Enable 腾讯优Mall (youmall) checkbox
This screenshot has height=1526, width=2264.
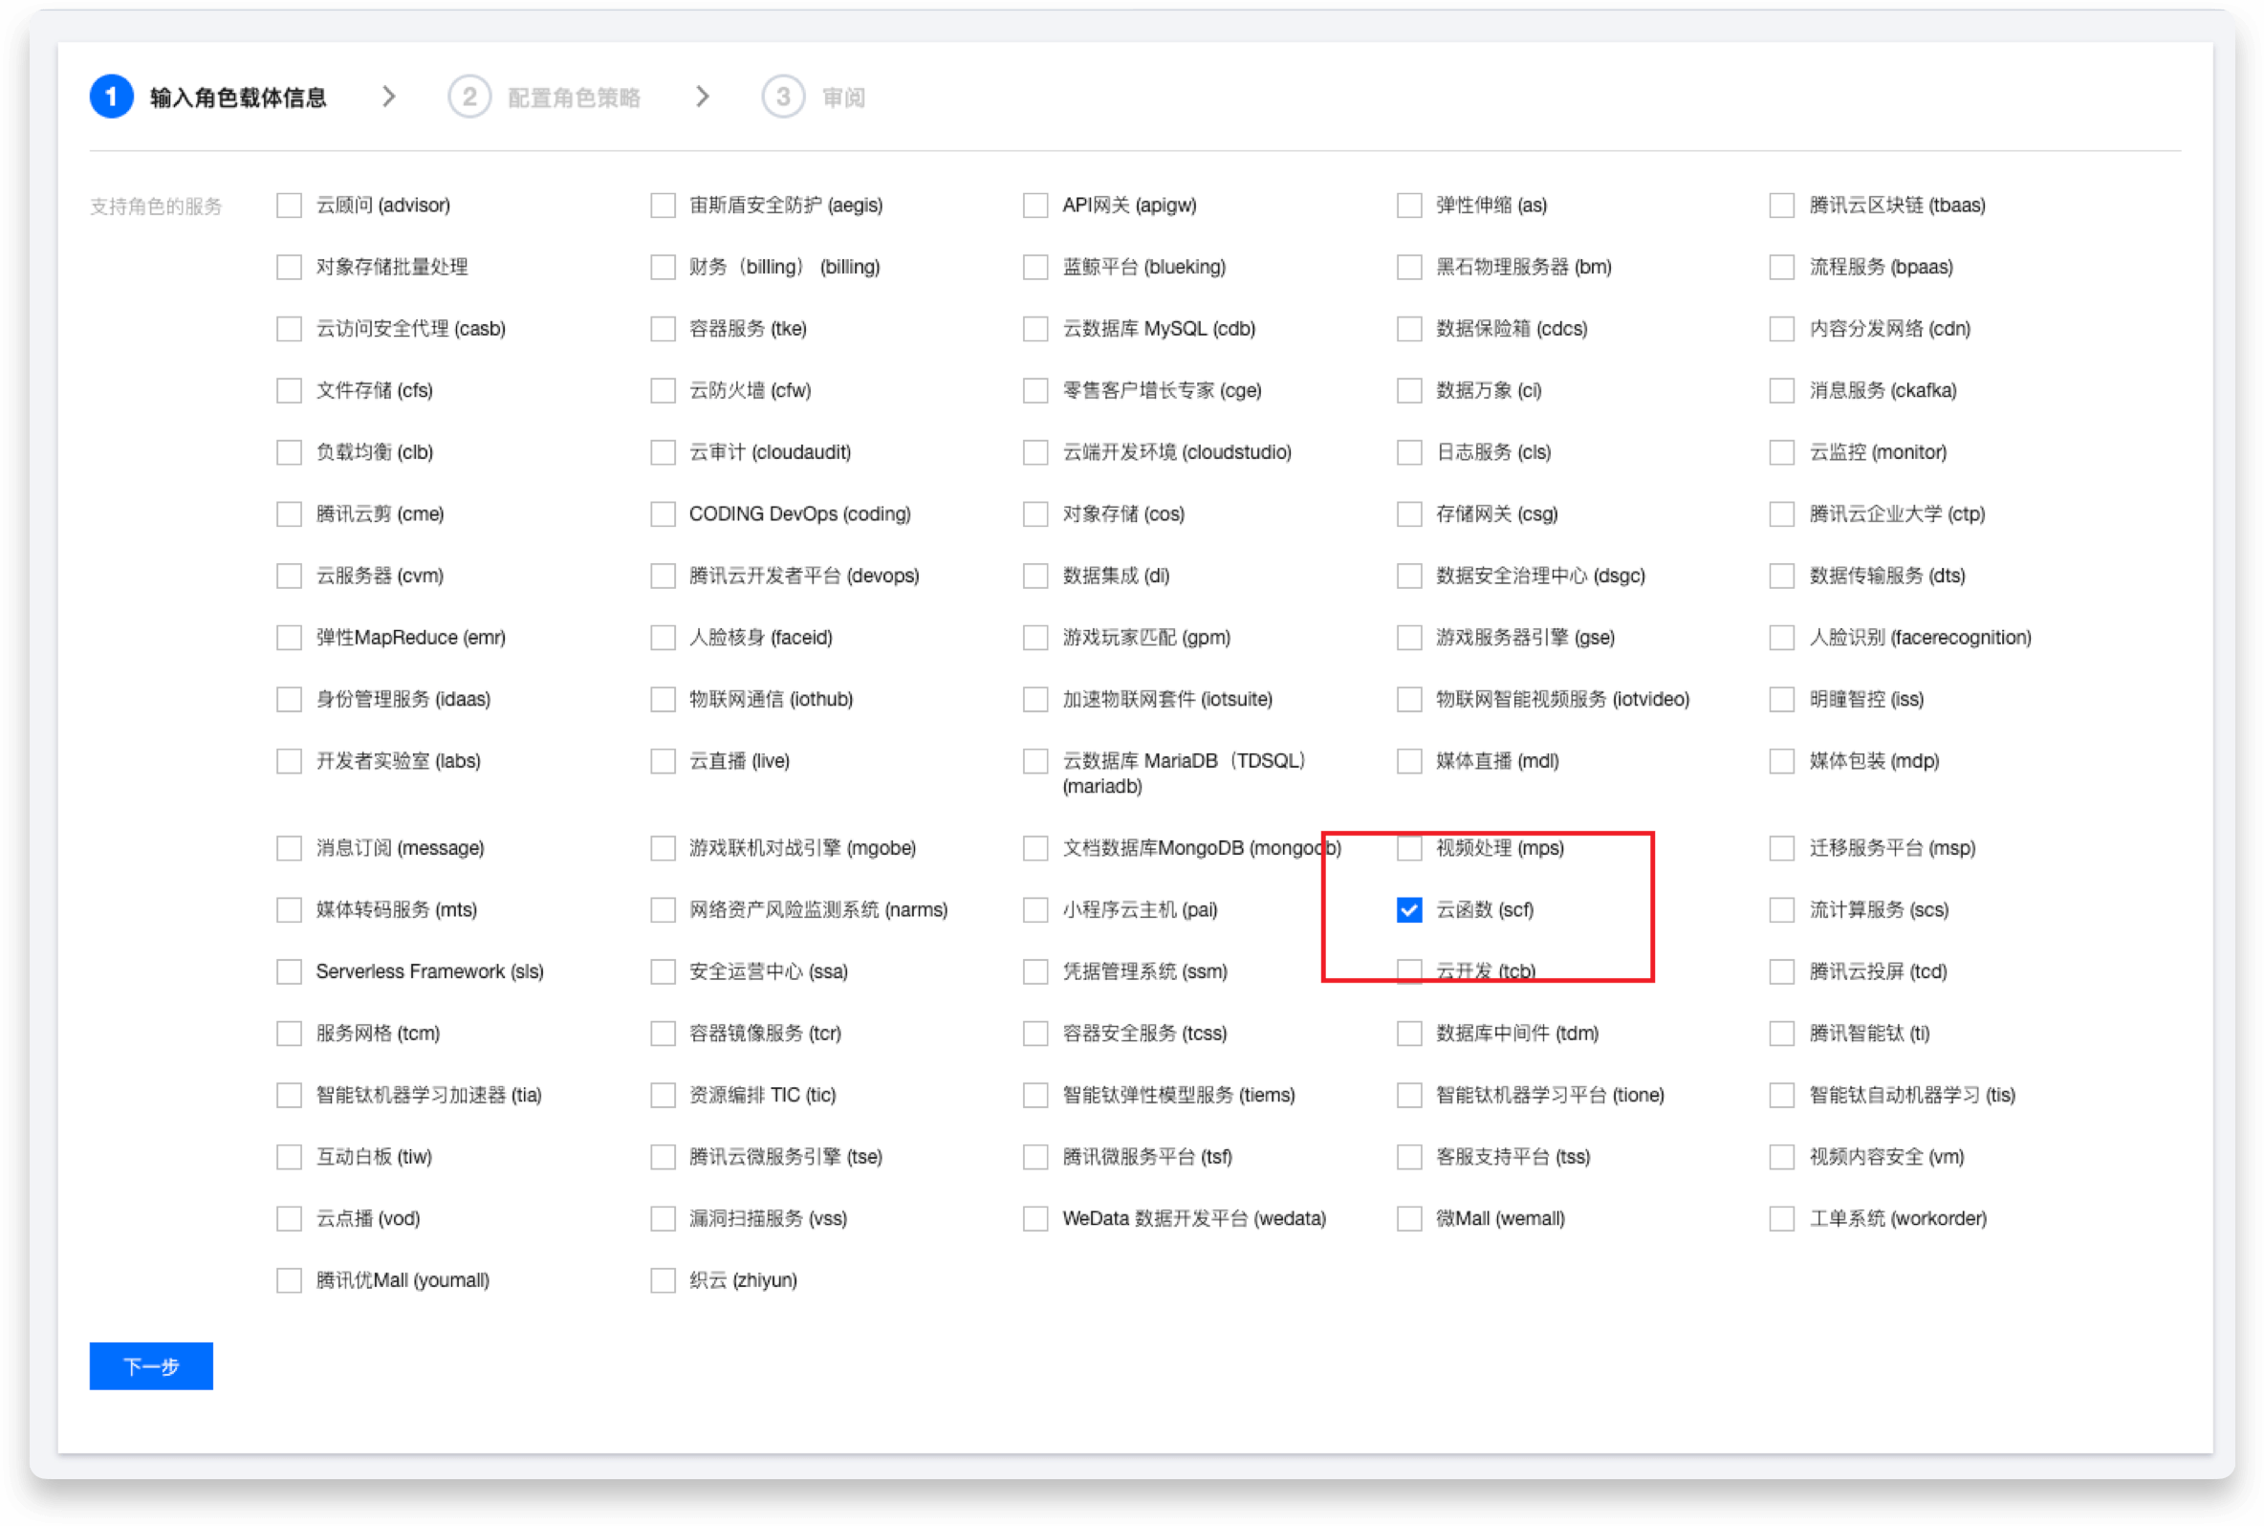pos(289,1279)
